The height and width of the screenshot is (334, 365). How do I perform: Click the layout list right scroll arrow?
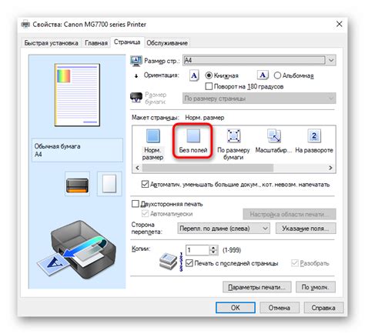pyautogui.click(x=330, y=168)
